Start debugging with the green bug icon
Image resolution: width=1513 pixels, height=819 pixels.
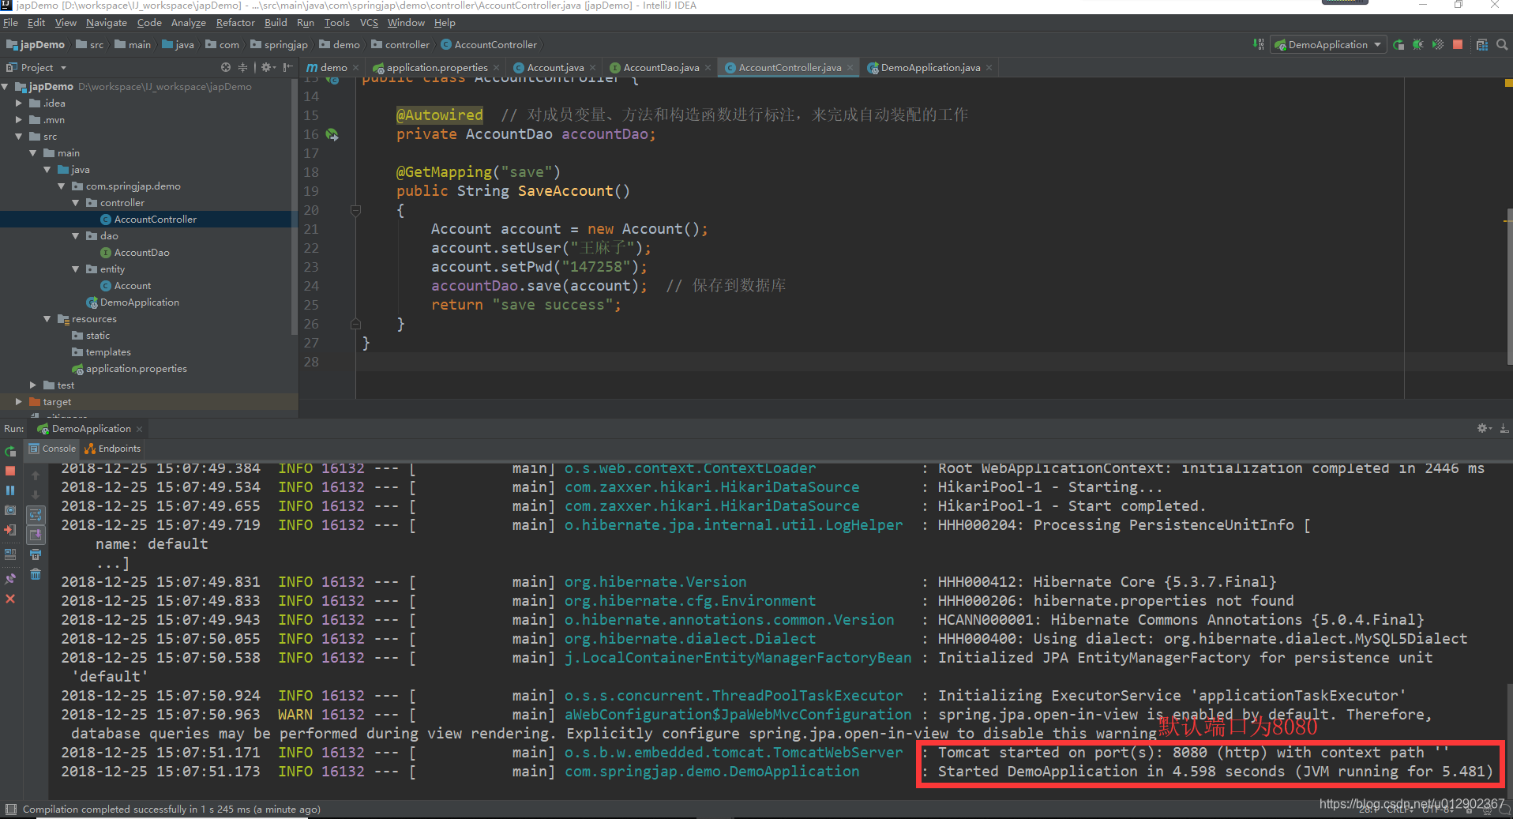click(1418, 44)
